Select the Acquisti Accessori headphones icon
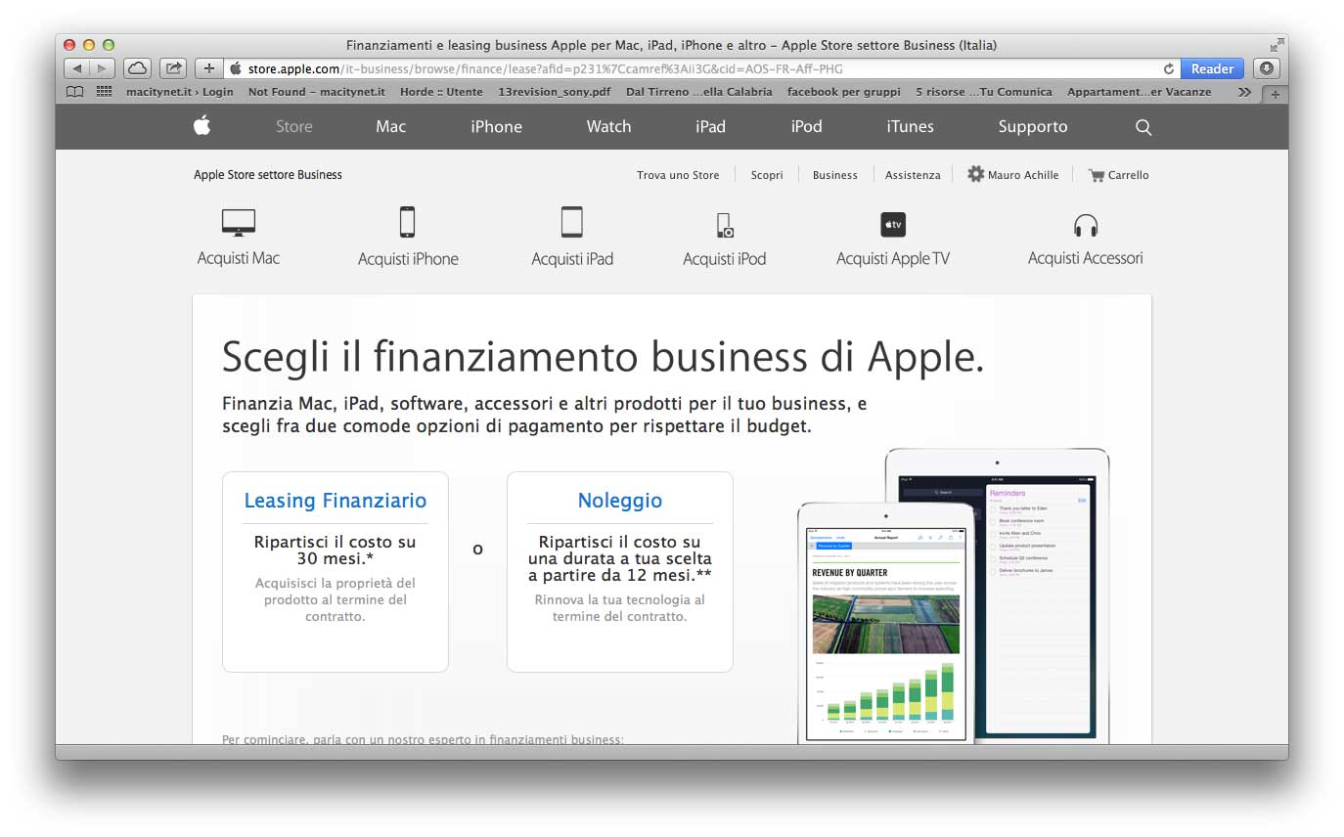The height and width of the screenshot is (837, 1344). (x=1086, y=226)
